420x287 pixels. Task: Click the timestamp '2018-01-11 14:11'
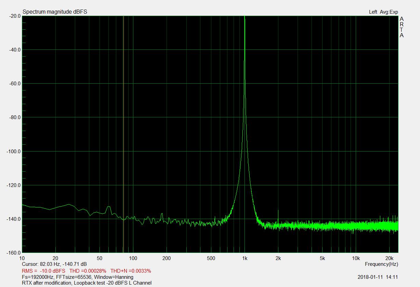378,277
